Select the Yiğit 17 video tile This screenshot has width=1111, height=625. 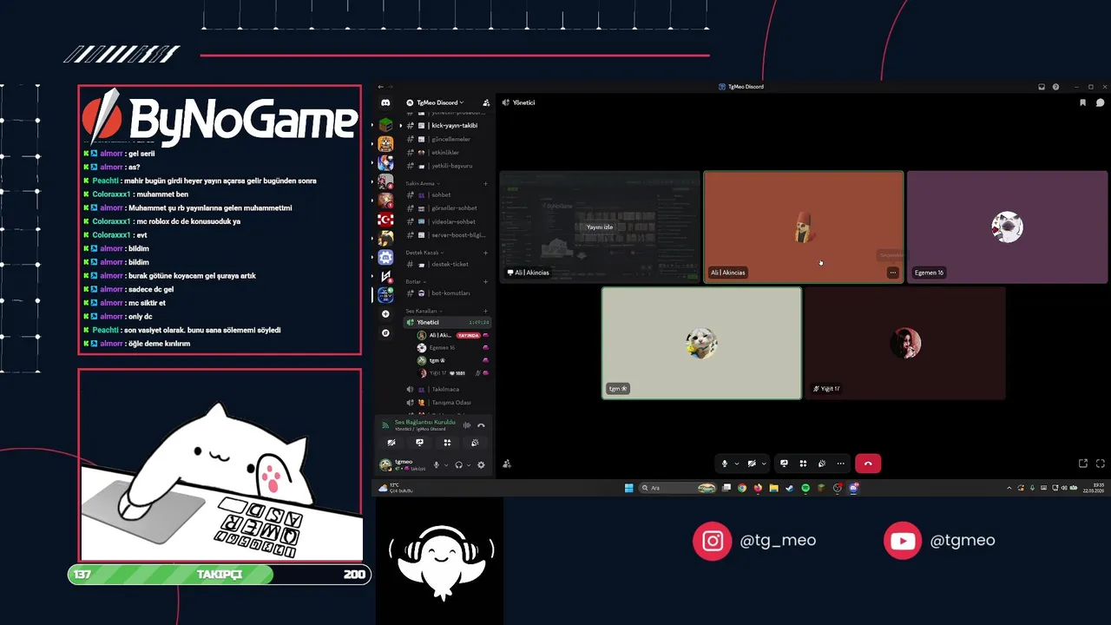(x=905, y=343)
